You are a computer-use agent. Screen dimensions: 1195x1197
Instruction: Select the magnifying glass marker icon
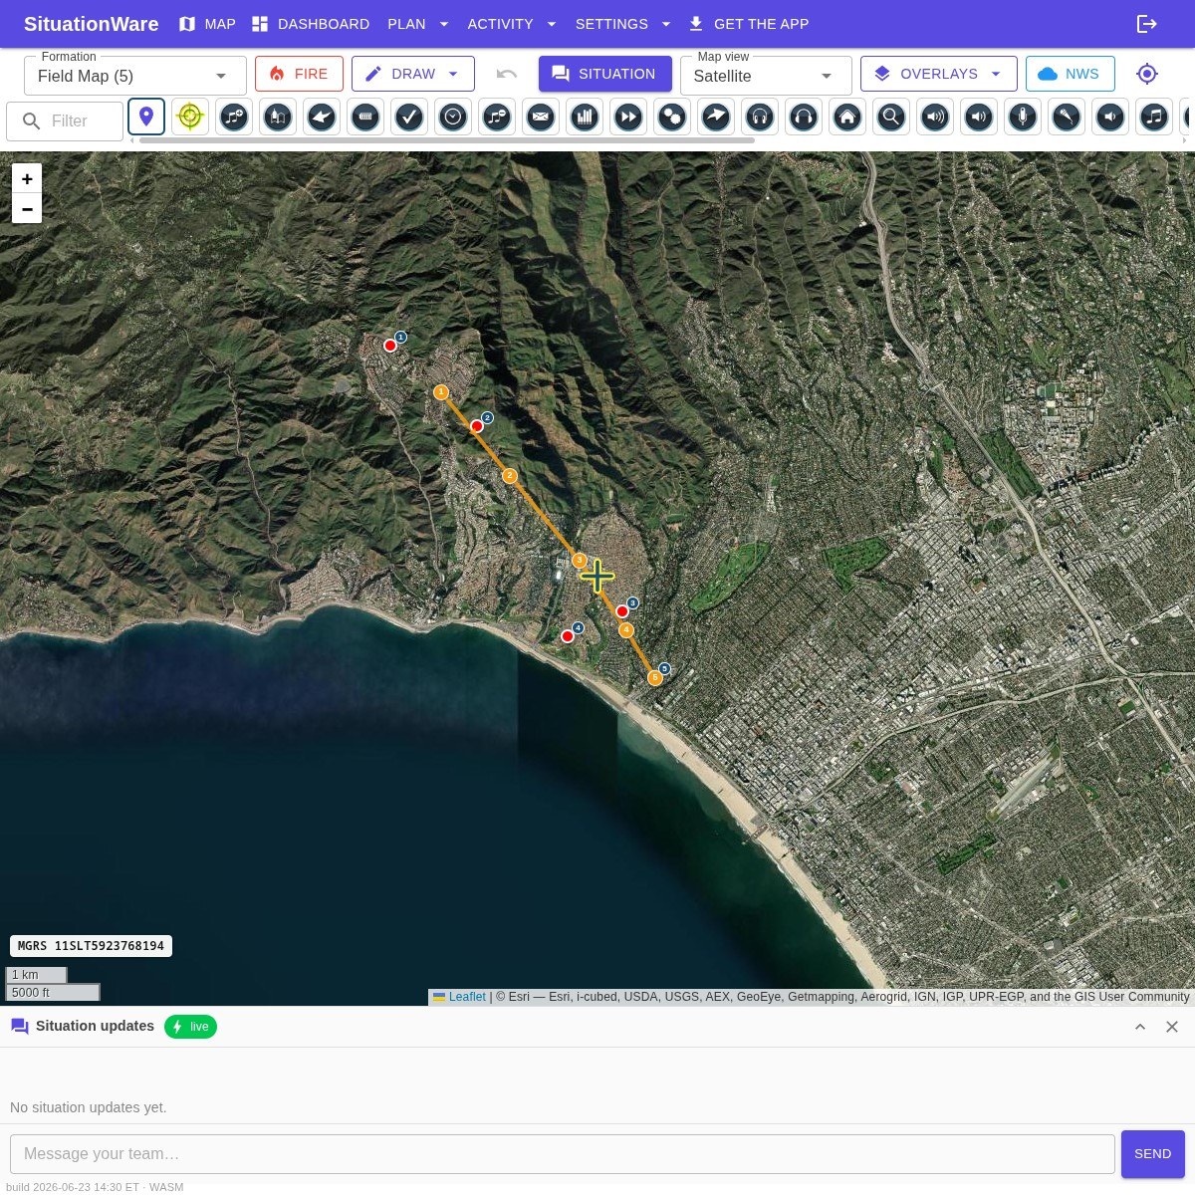tap(891, 117)
